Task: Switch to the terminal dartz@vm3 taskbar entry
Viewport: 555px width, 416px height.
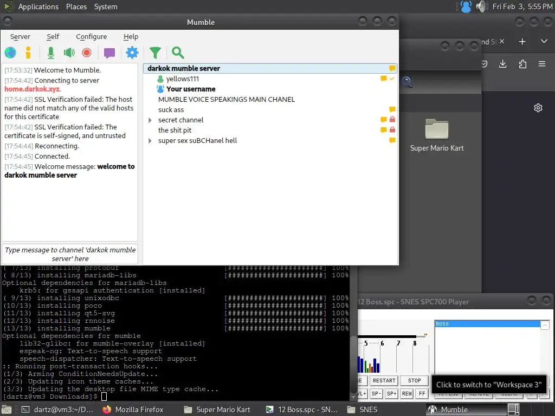Action: point(58,409)
